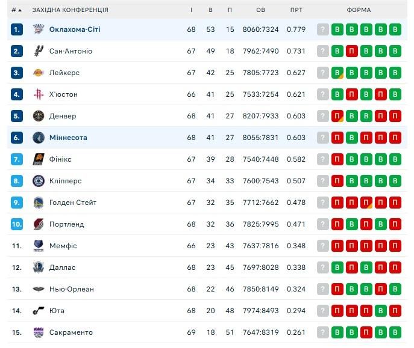Click position badge number 7 for Фінікс
414x348 pixels.
tap(17, 159)
